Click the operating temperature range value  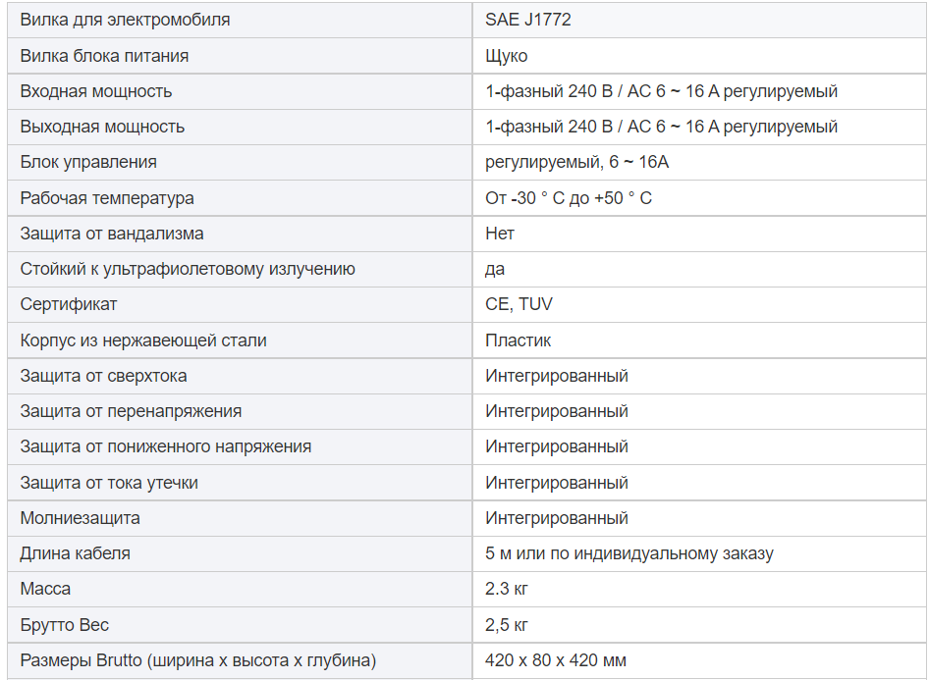point(568,198)
